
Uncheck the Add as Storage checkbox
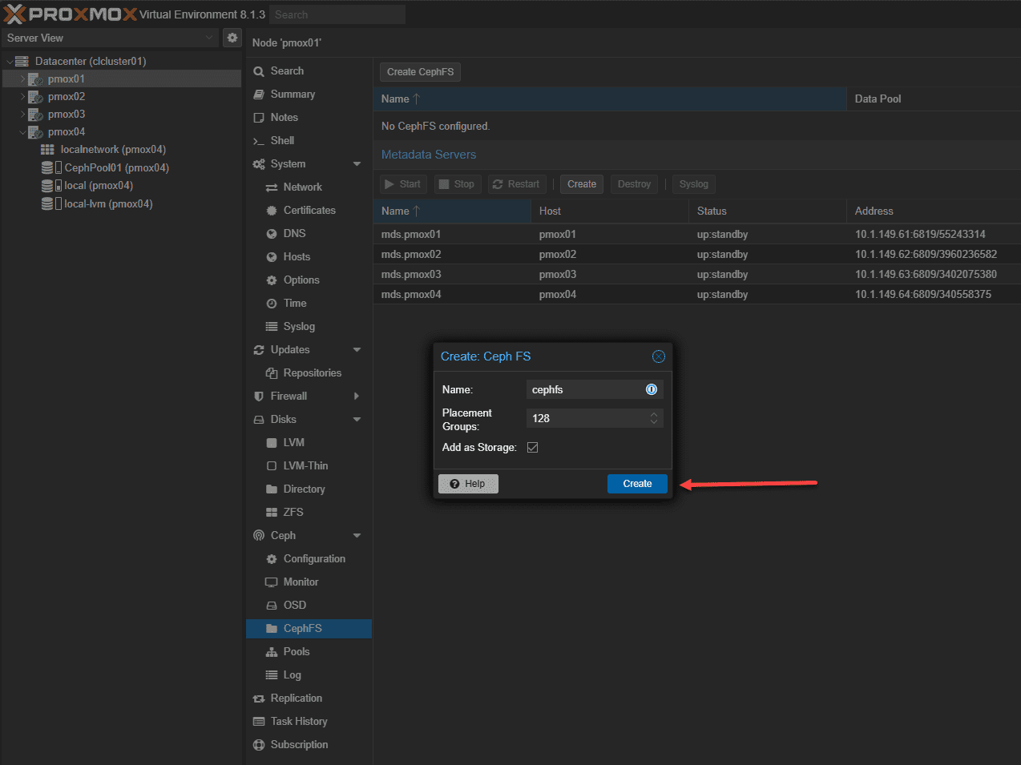click(x=533, y=447)
